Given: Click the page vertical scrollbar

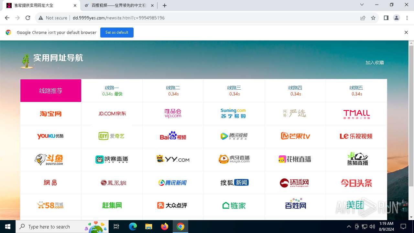Looking at the screenshot, I should (411, 116).
